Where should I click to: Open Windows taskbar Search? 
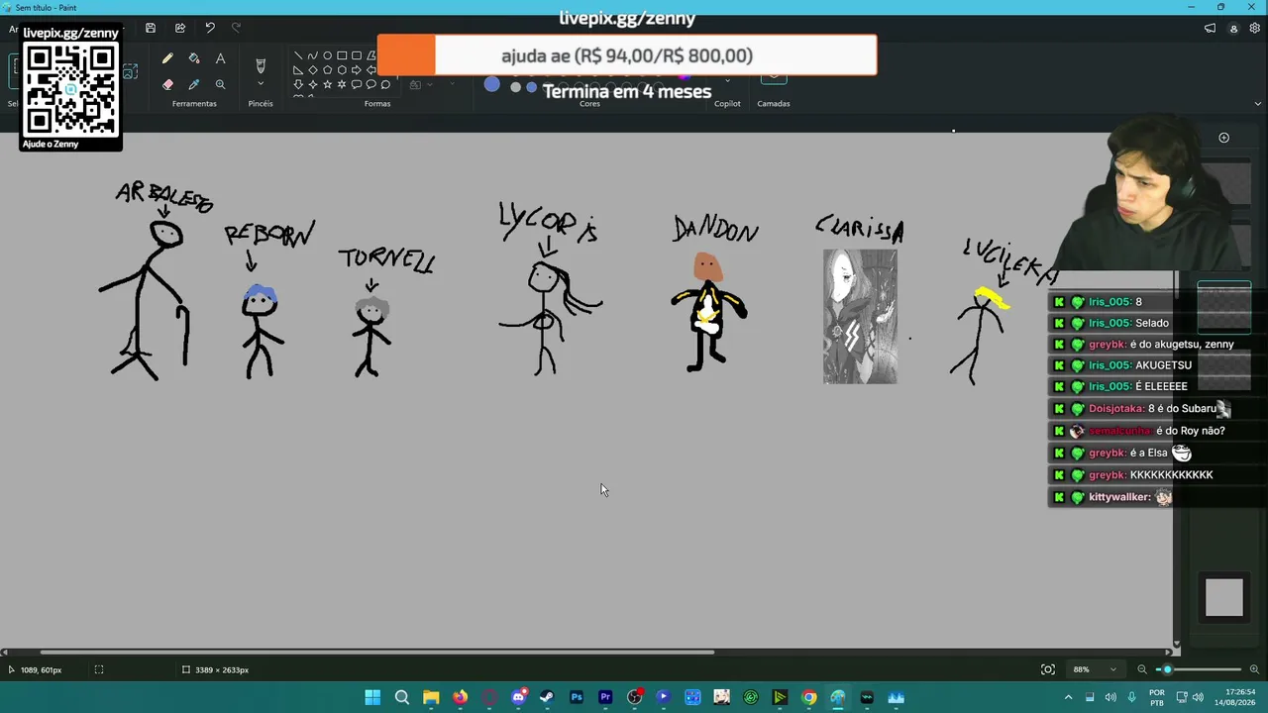[402, 697]
